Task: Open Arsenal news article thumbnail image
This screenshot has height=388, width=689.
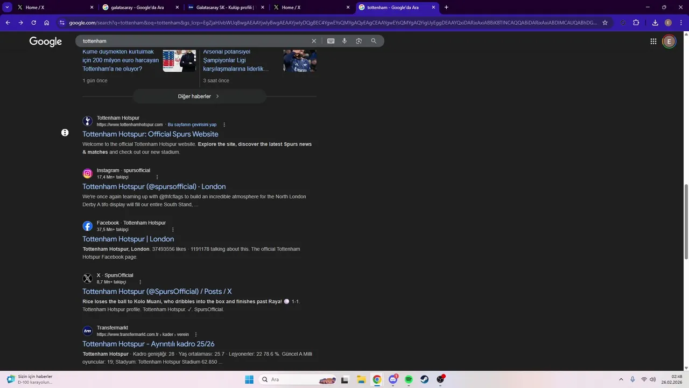Action: [300, 61]
